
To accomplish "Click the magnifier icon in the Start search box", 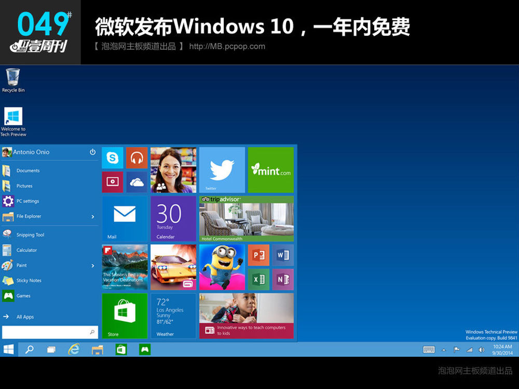I will point(92,332).
